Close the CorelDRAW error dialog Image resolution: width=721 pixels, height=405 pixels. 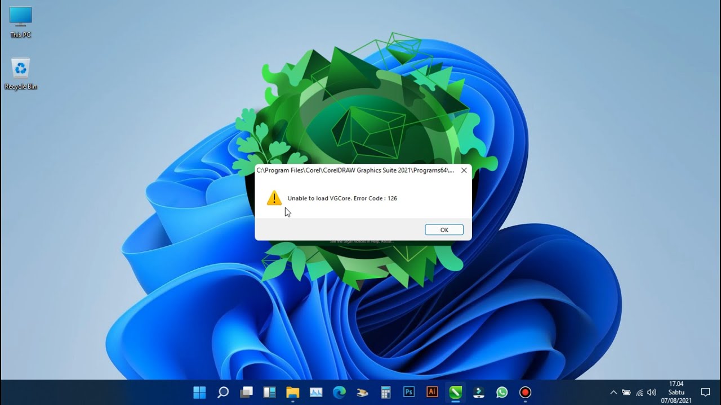[x=464, y=170]
